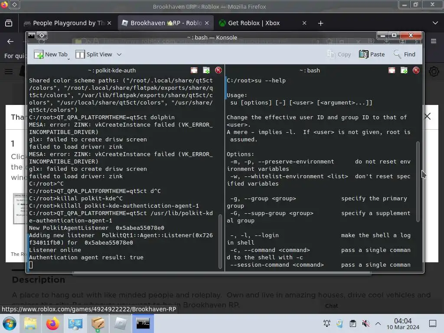444x333 pixels.
Task: Maximize the right bash terminal pane
Action: tap(392, 70)
